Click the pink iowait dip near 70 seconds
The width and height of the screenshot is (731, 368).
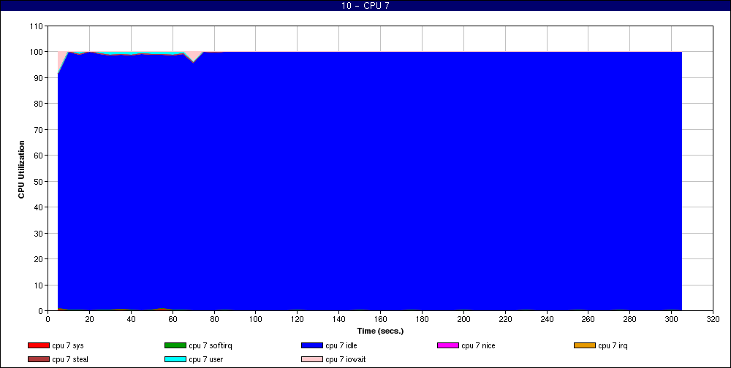tap(193, 56)
